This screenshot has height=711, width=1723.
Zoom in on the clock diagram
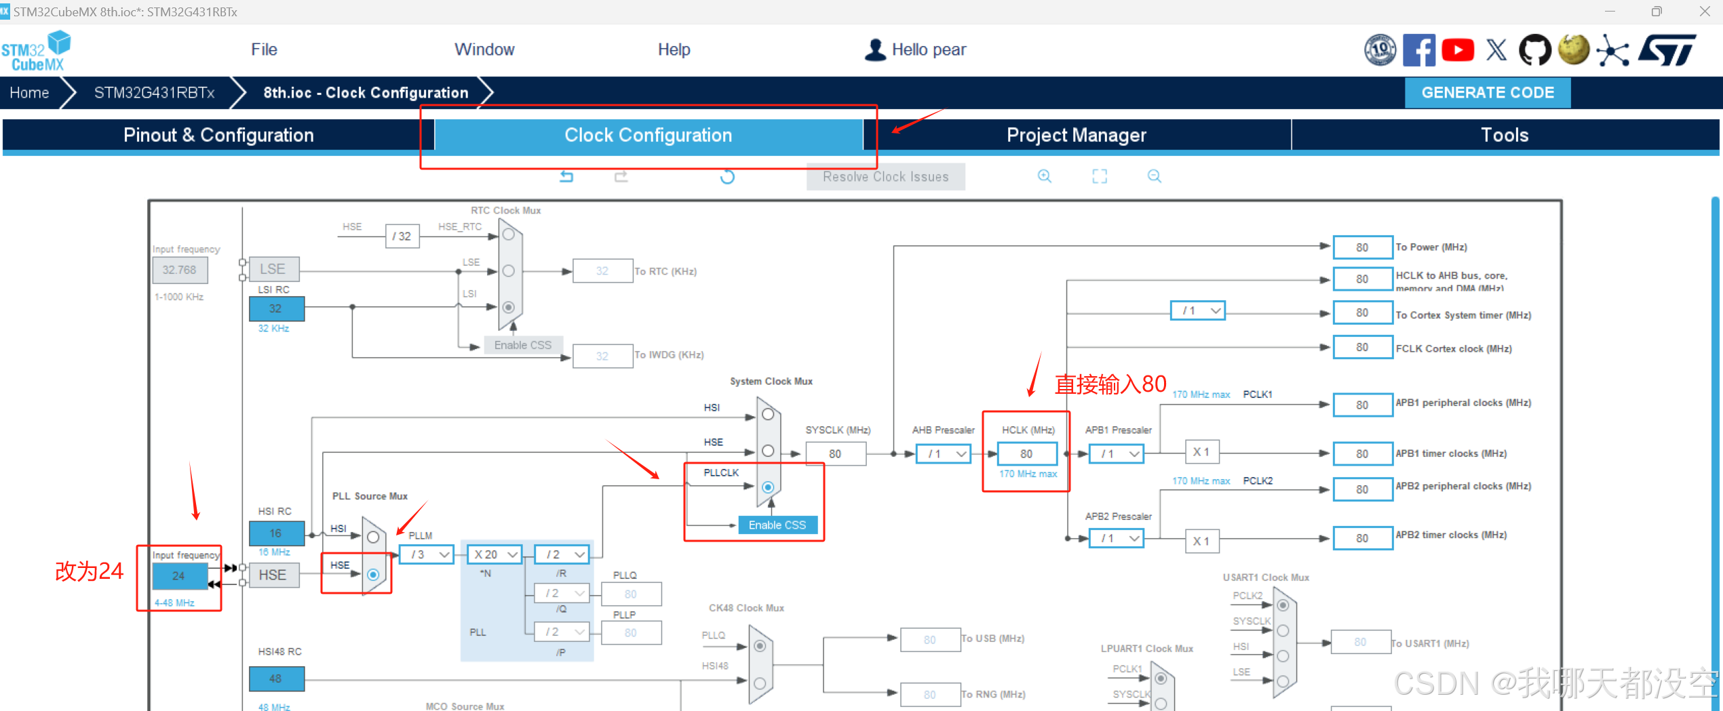coord(1045,176)
